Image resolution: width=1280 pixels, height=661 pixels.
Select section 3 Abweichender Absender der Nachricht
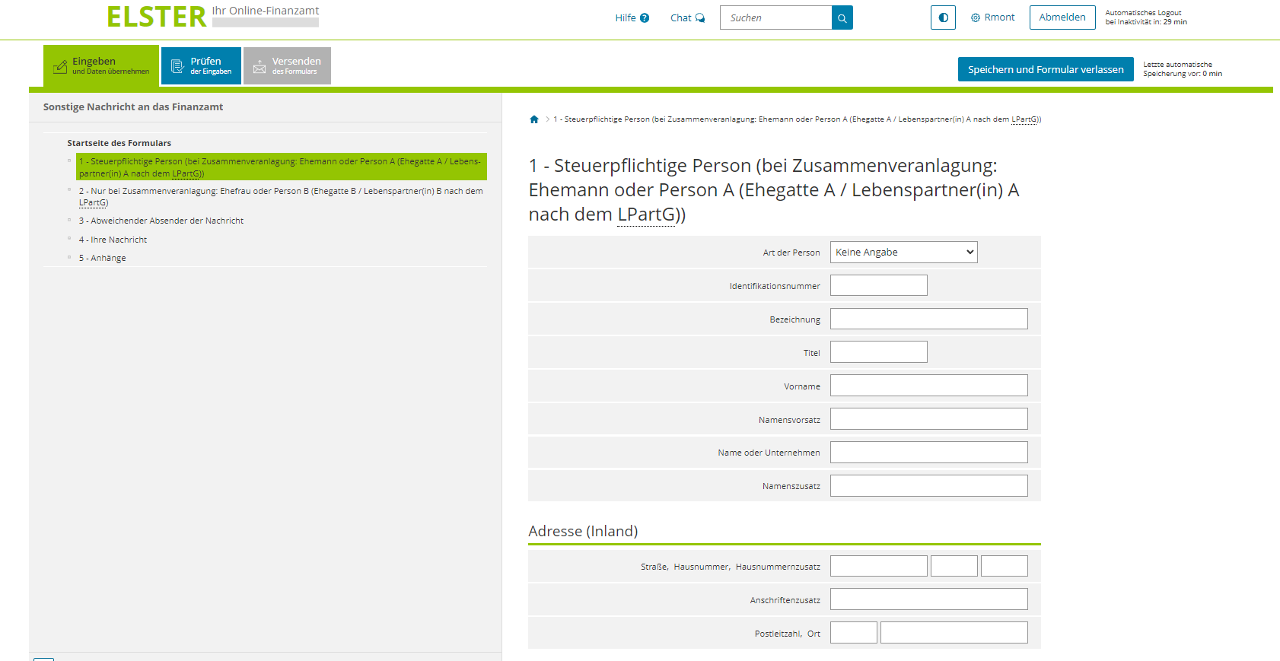[161, 221]
